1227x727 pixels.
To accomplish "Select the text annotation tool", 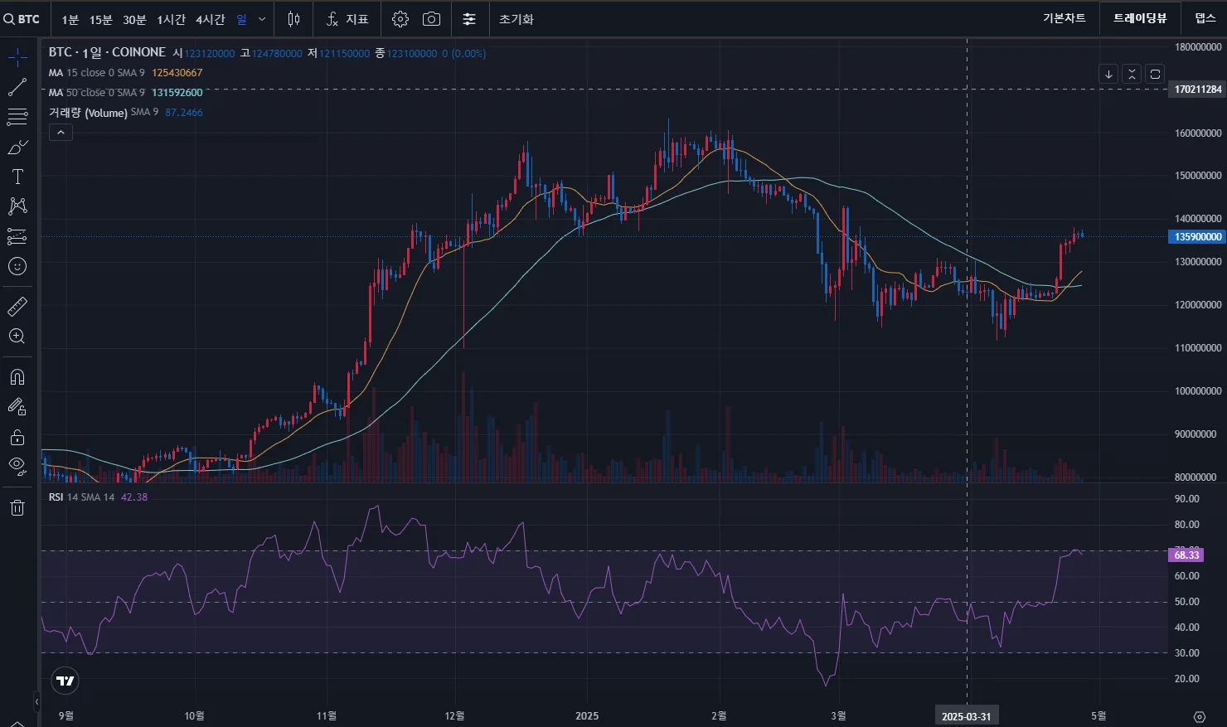I will point(17,177).
